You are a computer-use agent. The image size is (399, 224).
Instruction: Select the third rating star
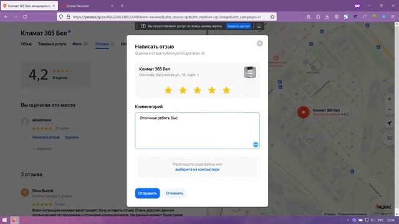coord(197,90)
